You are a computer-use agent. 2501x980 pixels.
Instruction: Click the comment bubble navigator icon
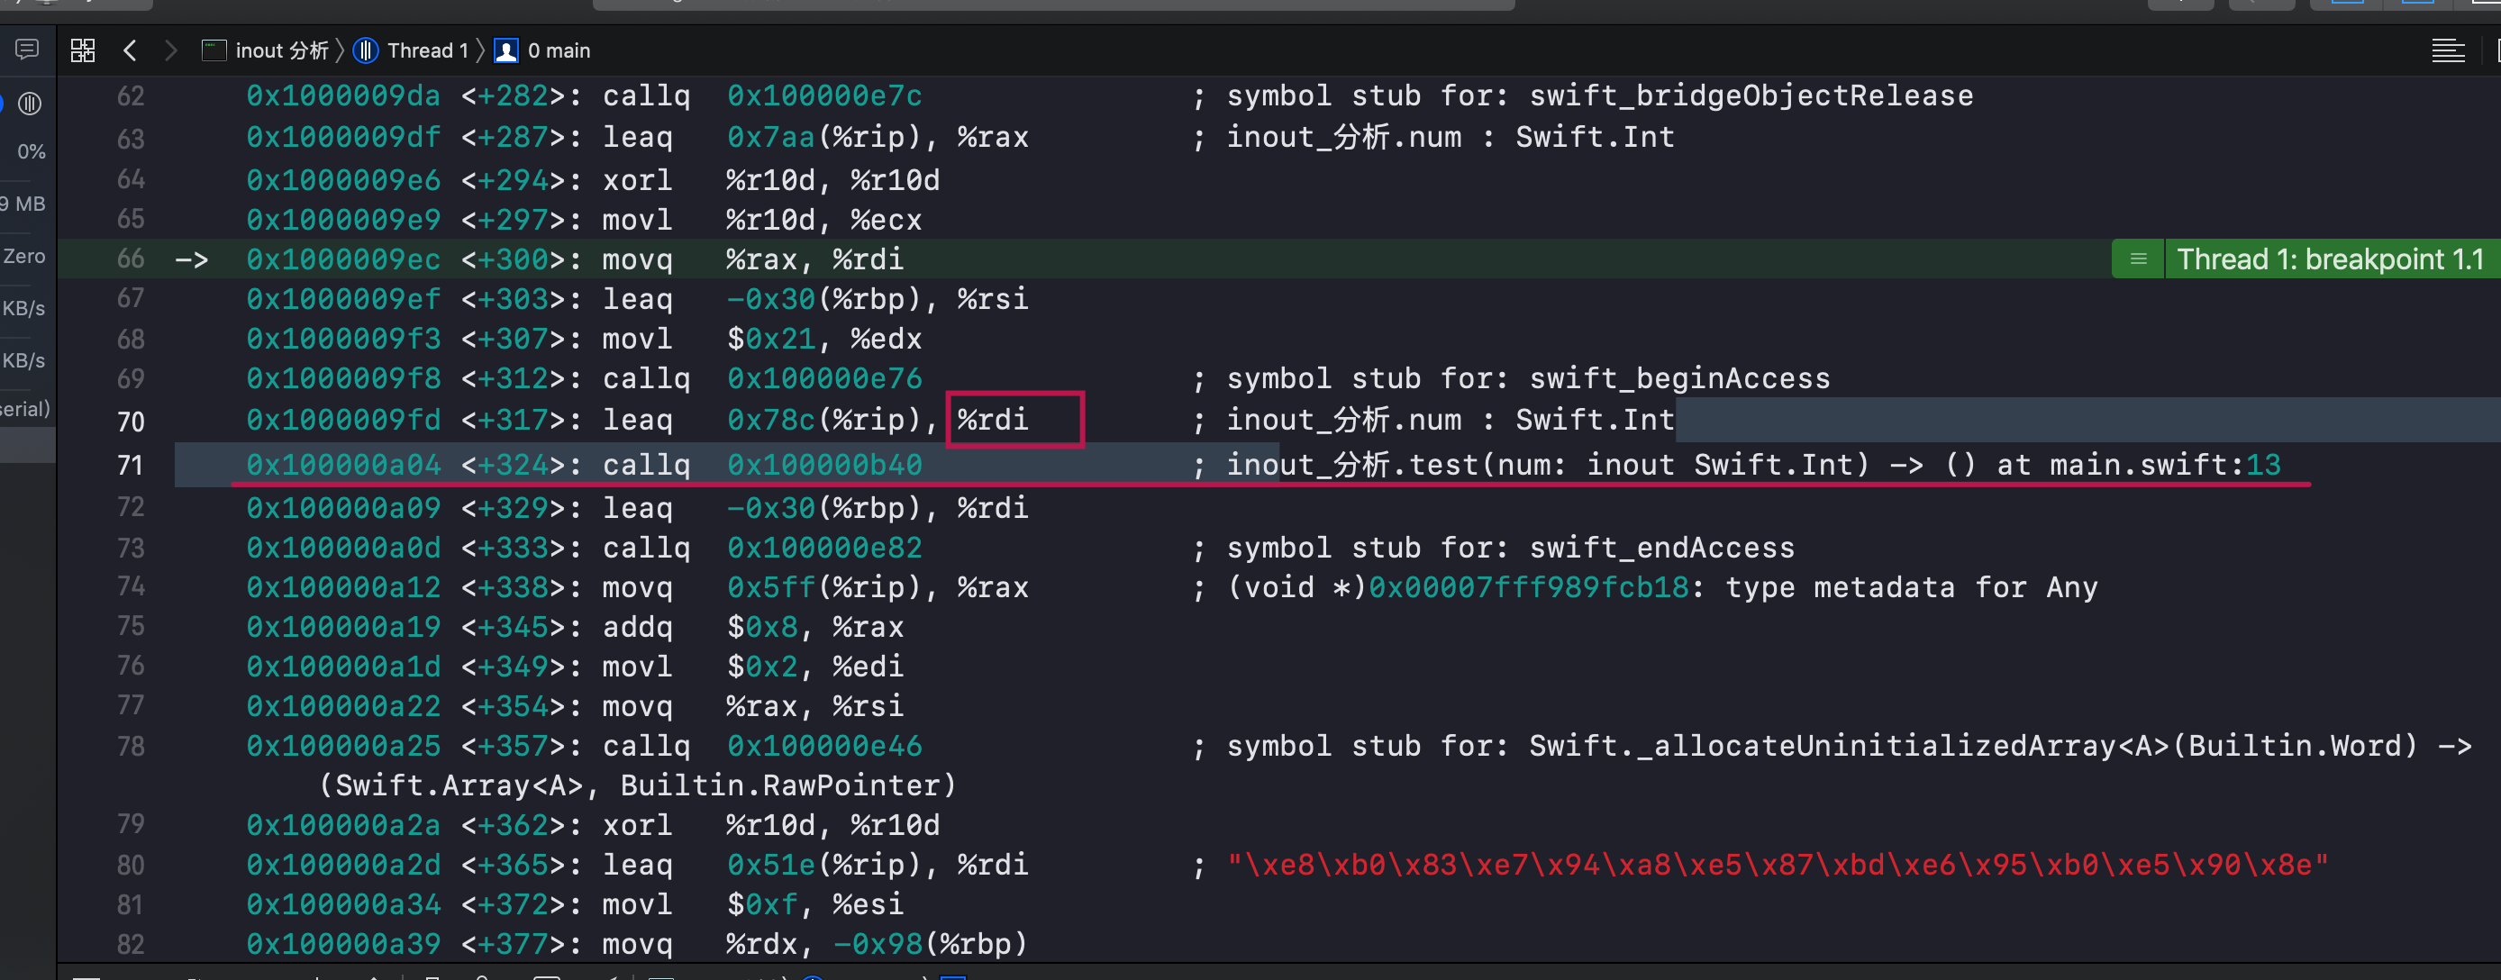point(27,50)
